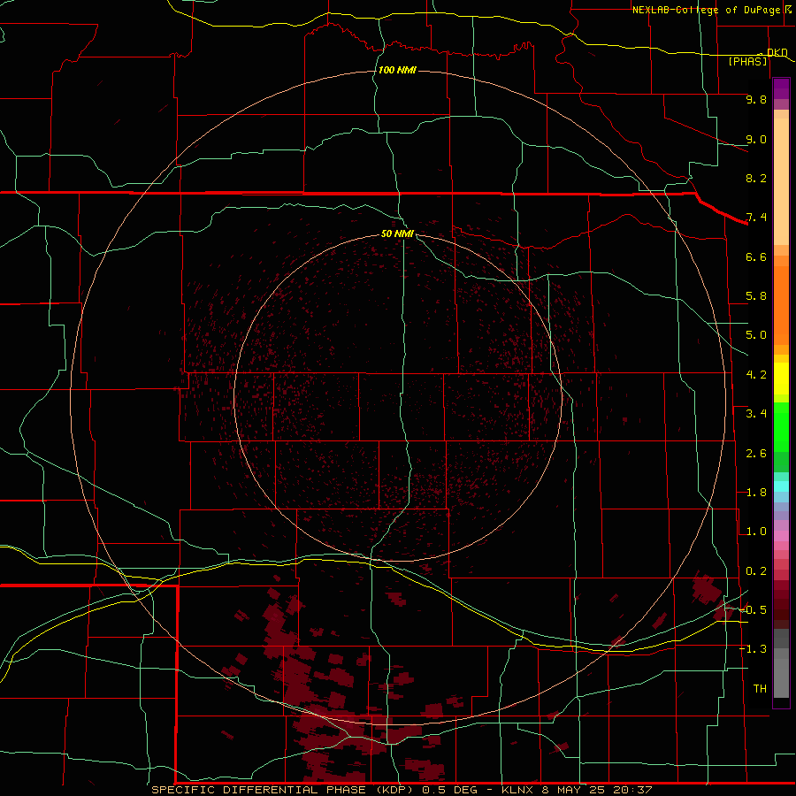Click the 3.4 value on color scale
The image size is (796, 796).
(x=756, y=414)
